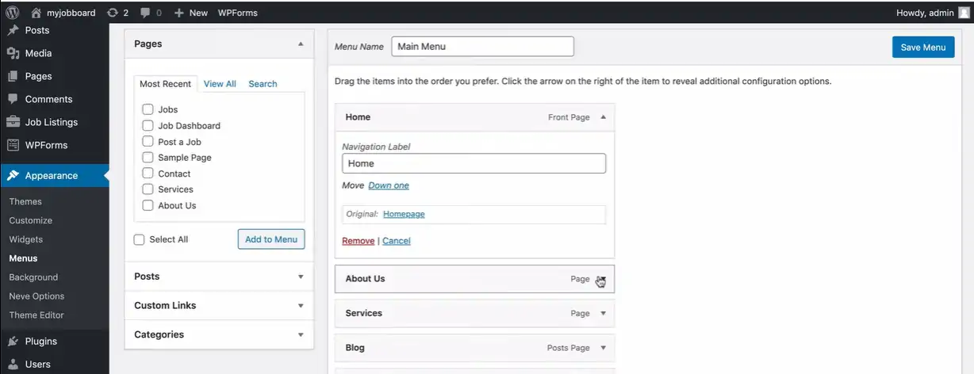This screenshot has height=374, width=974.
Task: Focus the Navigation Label input field
Action: pyautogui.click(x=474, y=163)
